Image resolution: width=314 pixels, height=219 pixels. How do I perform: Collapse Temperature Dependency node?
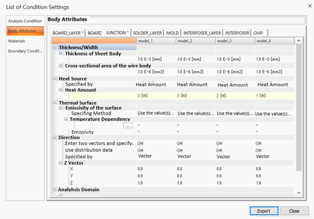point(66,119)
